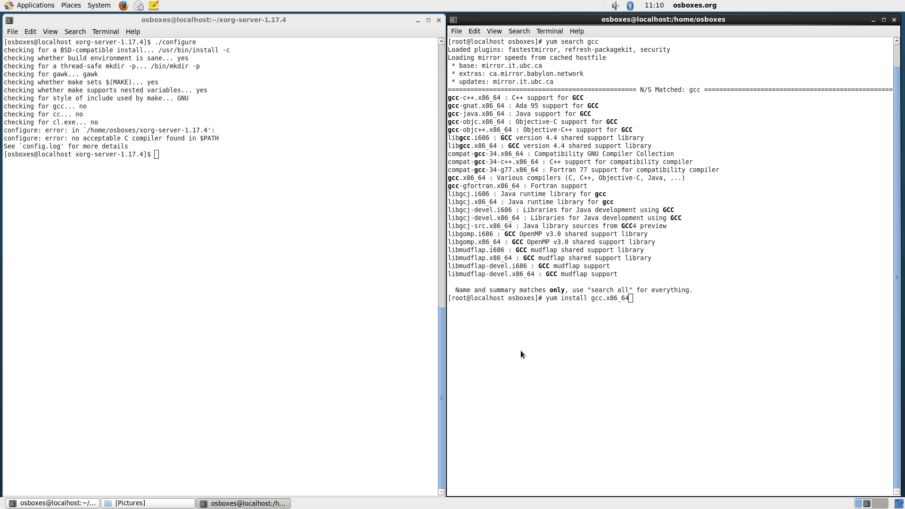Minimize the /home/osboxes root terminal

click(873, 20)
